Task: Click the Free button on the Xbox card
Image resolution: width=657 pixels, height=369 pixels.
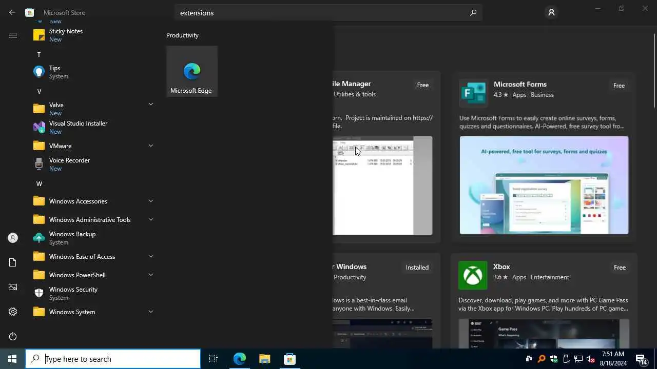Action: point(620,268)
